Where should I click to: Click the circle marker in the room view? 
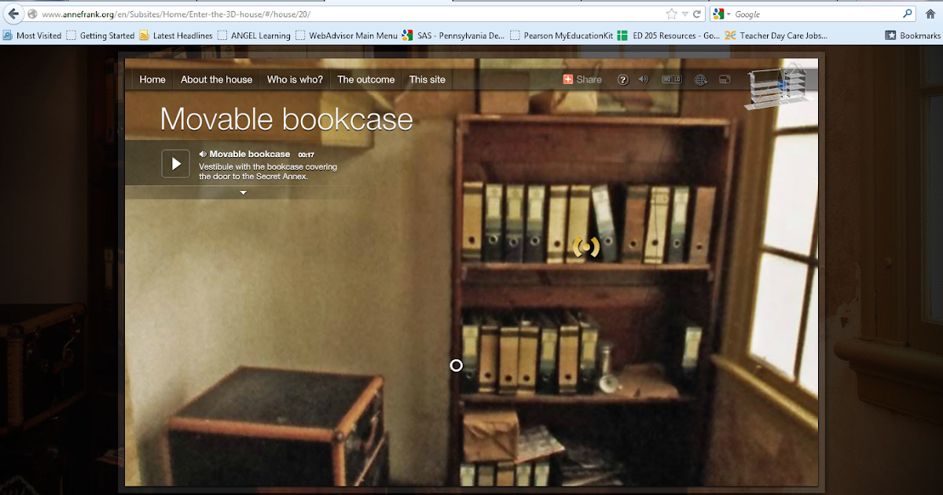pyautogui.click(x=456, y=365)
